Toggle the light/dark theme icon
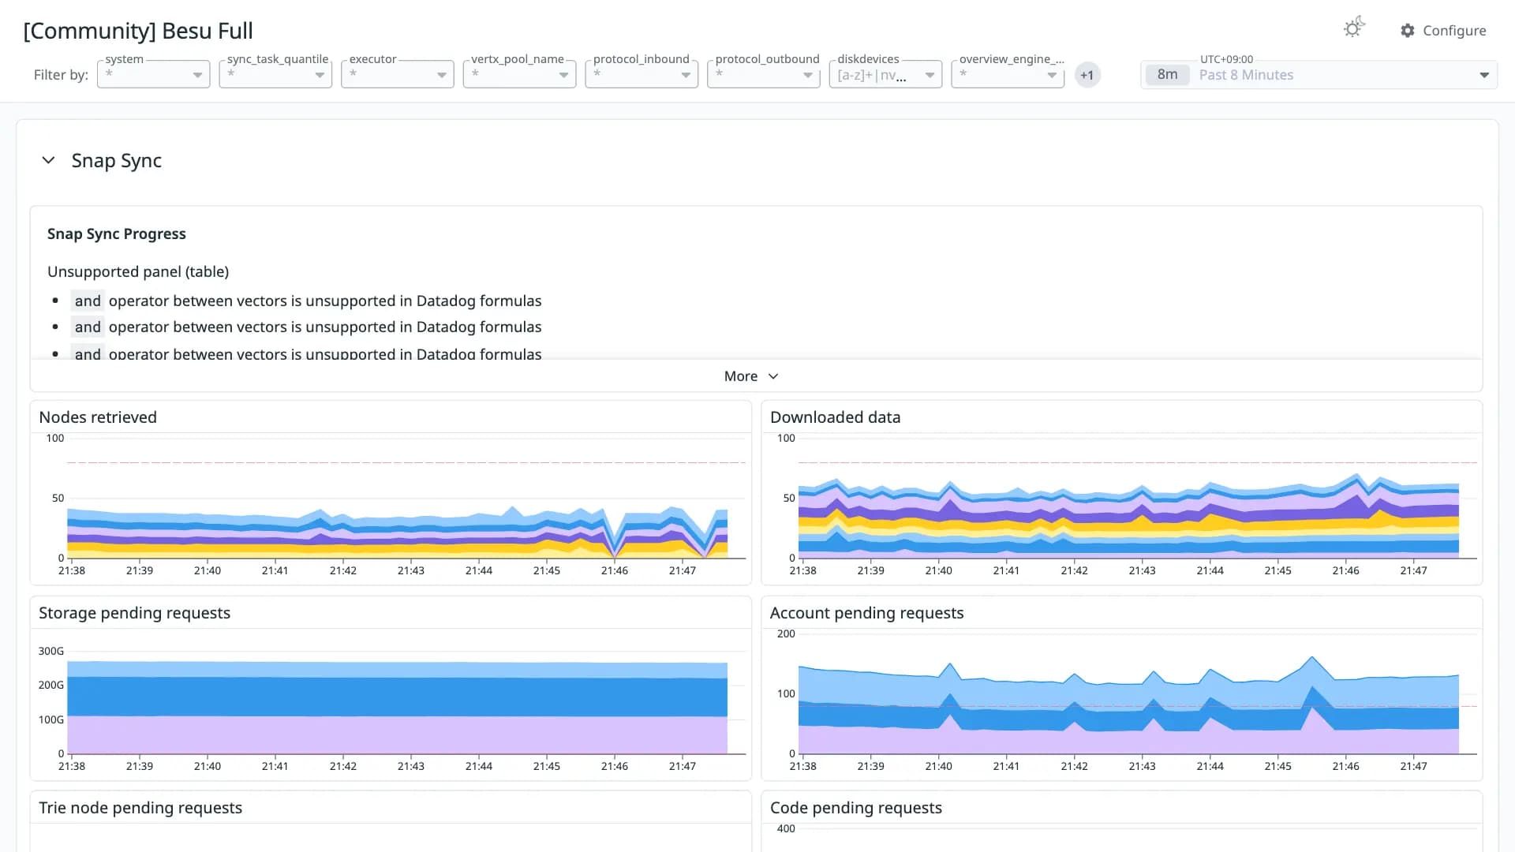 point(1354,28)
